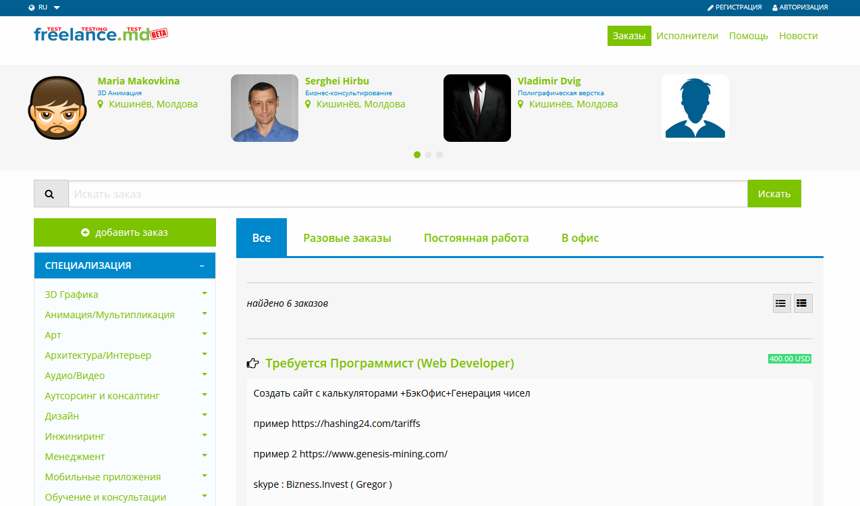This screenshot has height=506, width=860.
Task: Click the magnifier icon beside search field
Action: coord(50,194)
